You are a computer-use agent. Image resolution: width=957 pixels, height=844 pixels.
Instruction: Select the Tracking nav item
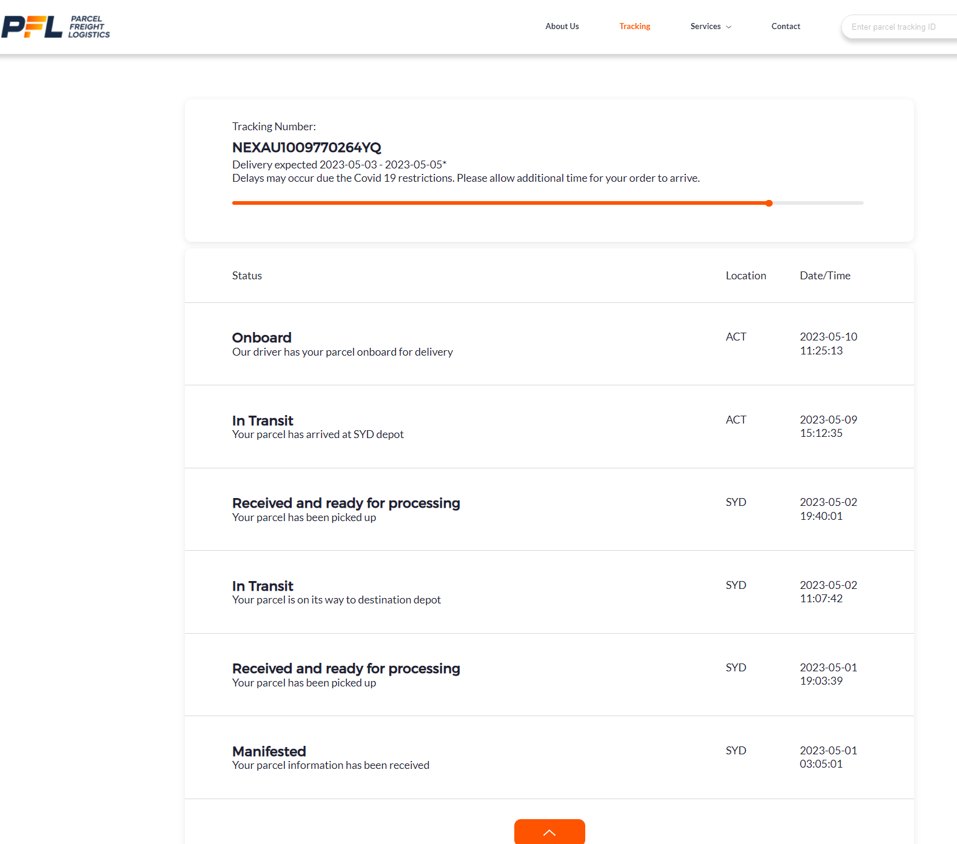[634, 26]
